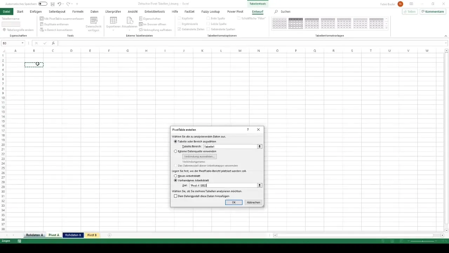Click OK in PivotTable erstellen dialog
Viewport: 449px width, 253px height.
pos(234,202)
